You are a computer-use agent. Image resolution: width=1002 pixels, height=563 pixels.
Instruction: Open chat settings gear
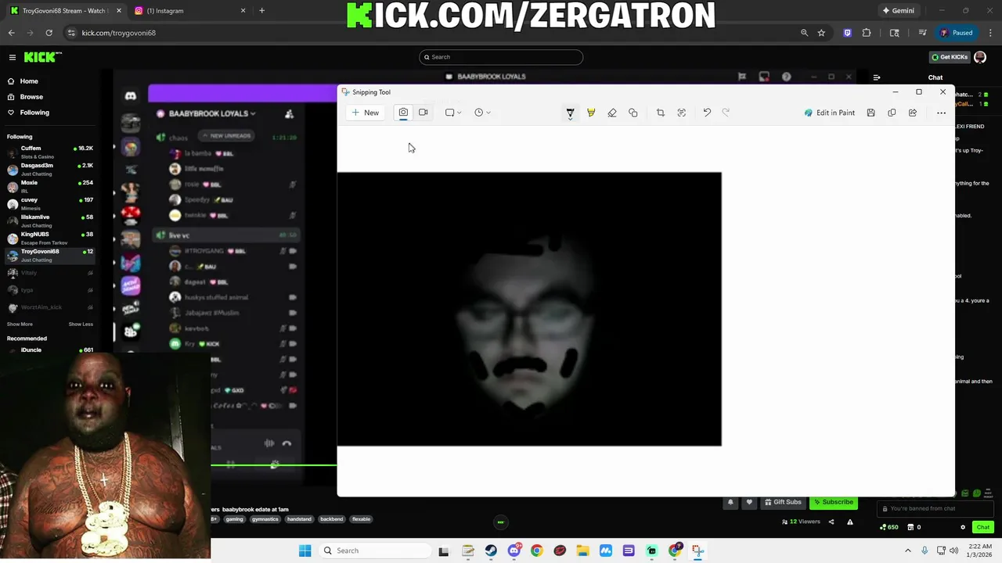963,527
